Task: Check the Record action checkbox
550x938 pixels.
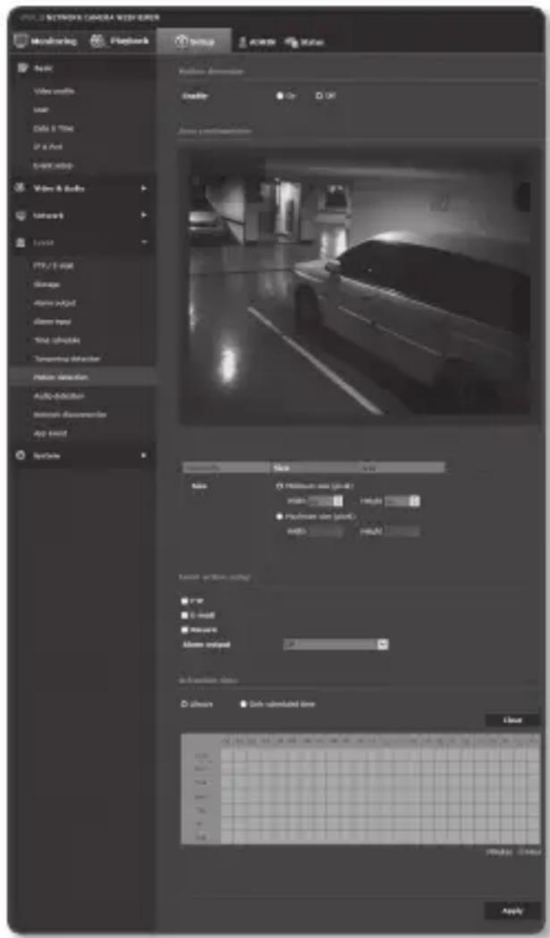Action: point(185,629)
